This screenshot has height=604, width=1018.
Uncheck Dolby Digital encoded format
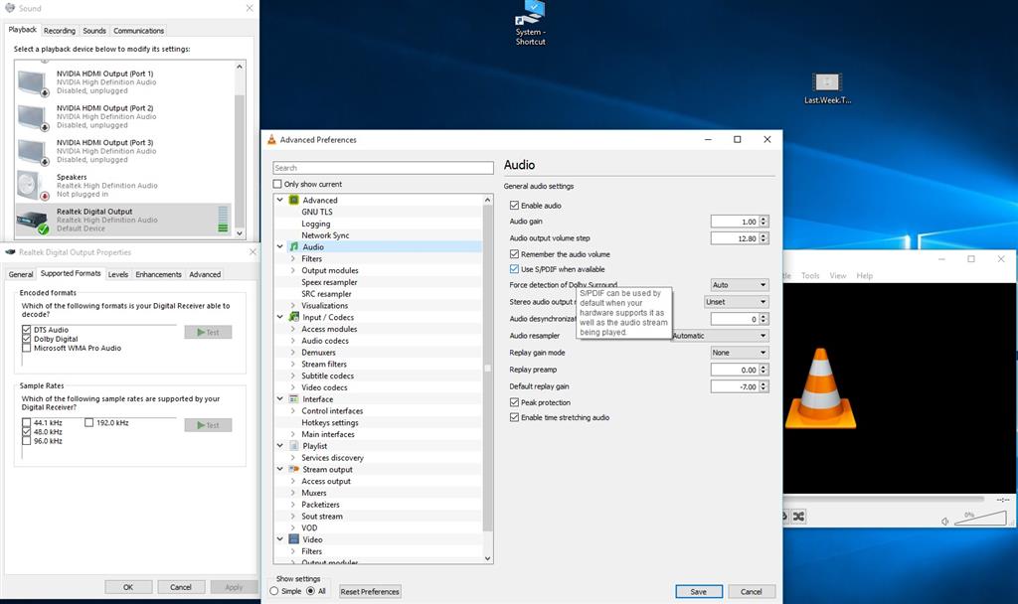click(27, 339)
